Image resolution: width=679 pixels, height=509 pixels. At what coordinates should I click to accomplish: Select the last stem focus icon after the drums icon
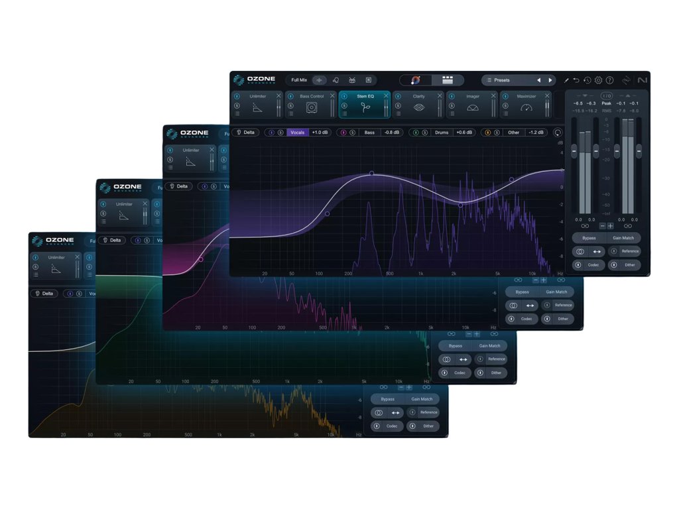[369, 80]
